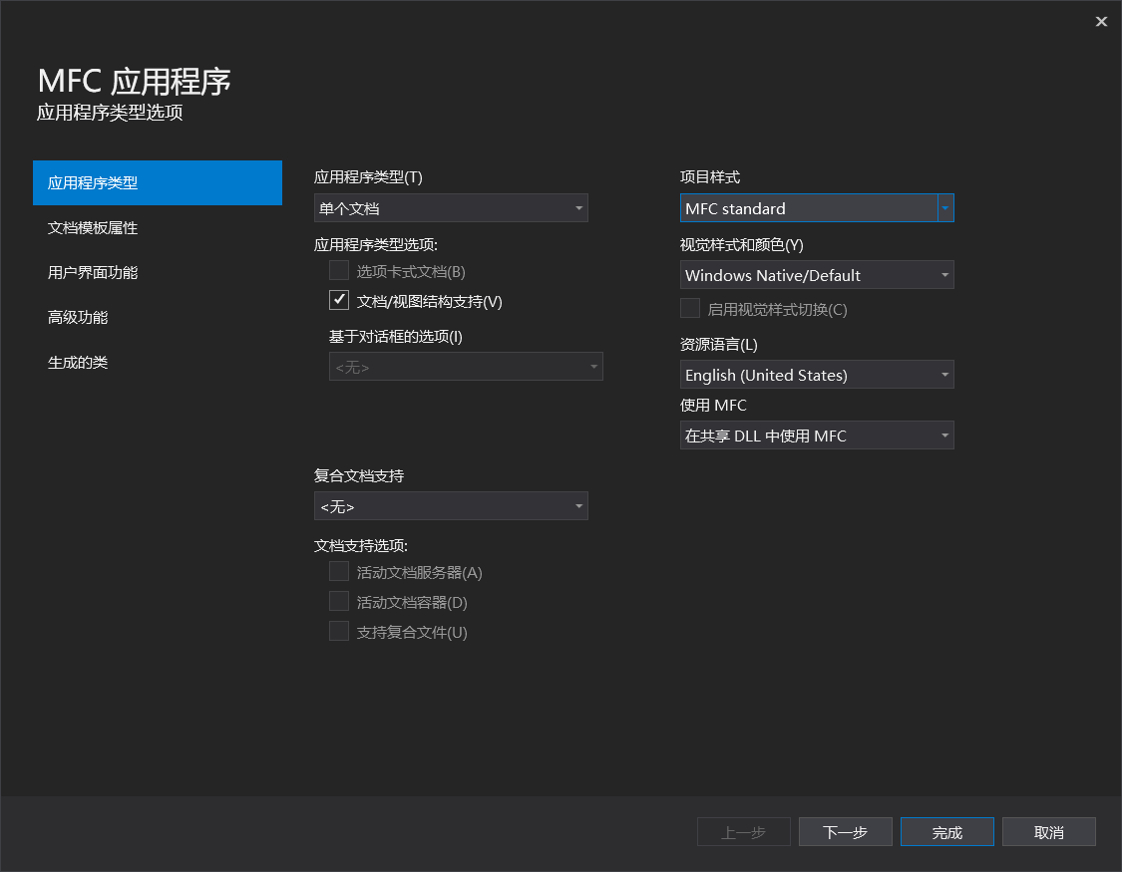Click the 基于对话框的选项 combo box
This screenshot has height=872, width=1122.
pyautogui.click(x=466, y=366)
